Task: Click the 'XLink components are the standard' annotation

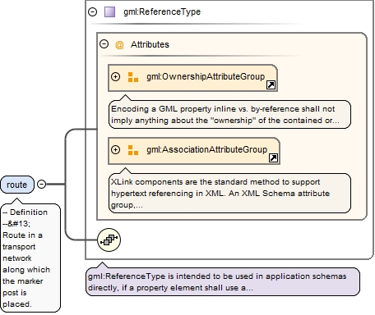Action: [229, 193]
